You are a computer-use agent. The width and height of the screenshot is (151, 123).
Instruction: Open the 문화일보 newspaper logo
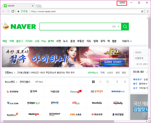[x=97, y=91]
